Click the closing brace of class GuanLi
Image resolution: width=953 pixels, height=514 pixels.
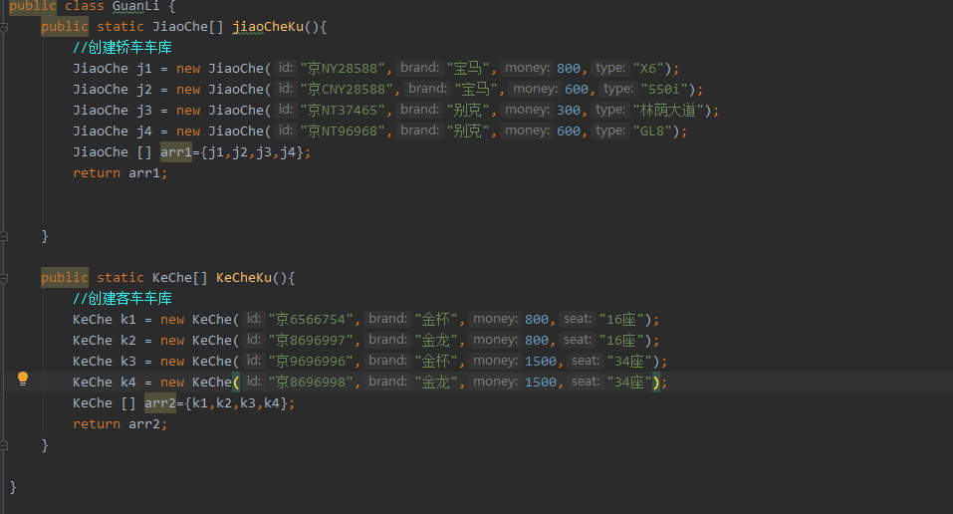[13, 487]
